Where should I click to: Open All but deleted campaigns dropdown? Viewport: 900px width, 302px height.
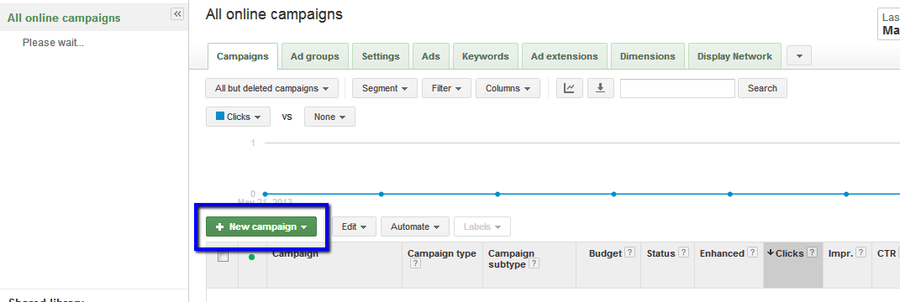tap(272, 88)
